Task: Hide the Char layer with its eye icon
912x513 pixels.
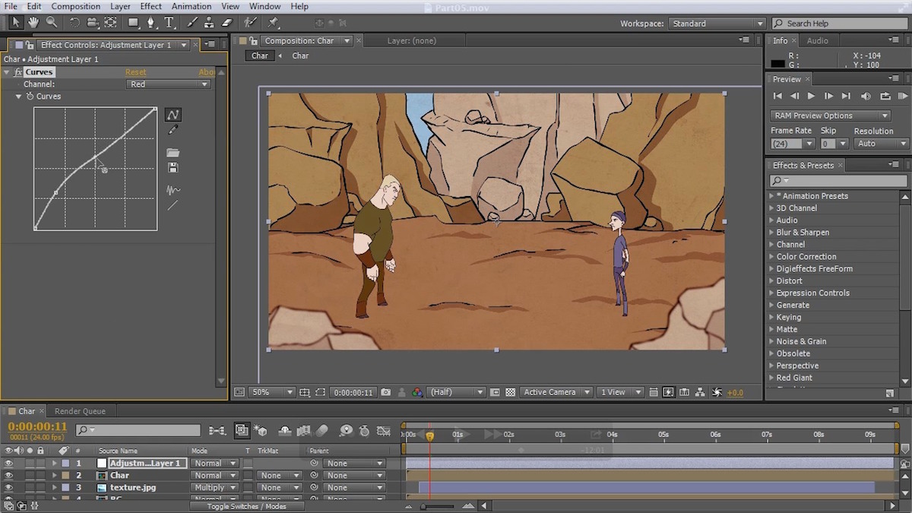Action: click(9, 476)
